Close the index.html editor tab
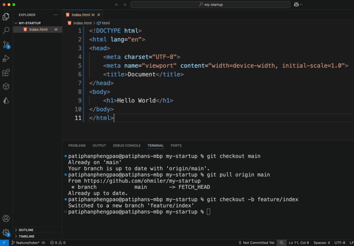This screenshot has height=246, width=354. coord(99,15)
